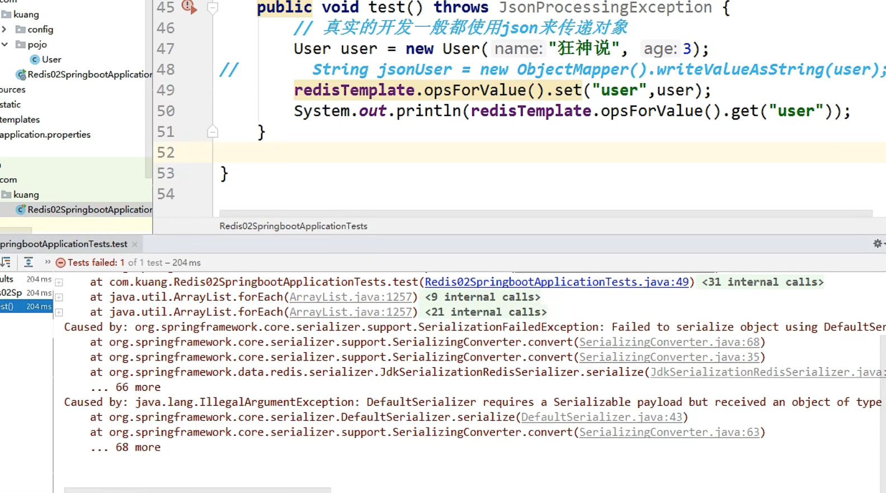Click the fold end marker at line 51
This screenshot has height=493, width=886.
coord(213,132)
